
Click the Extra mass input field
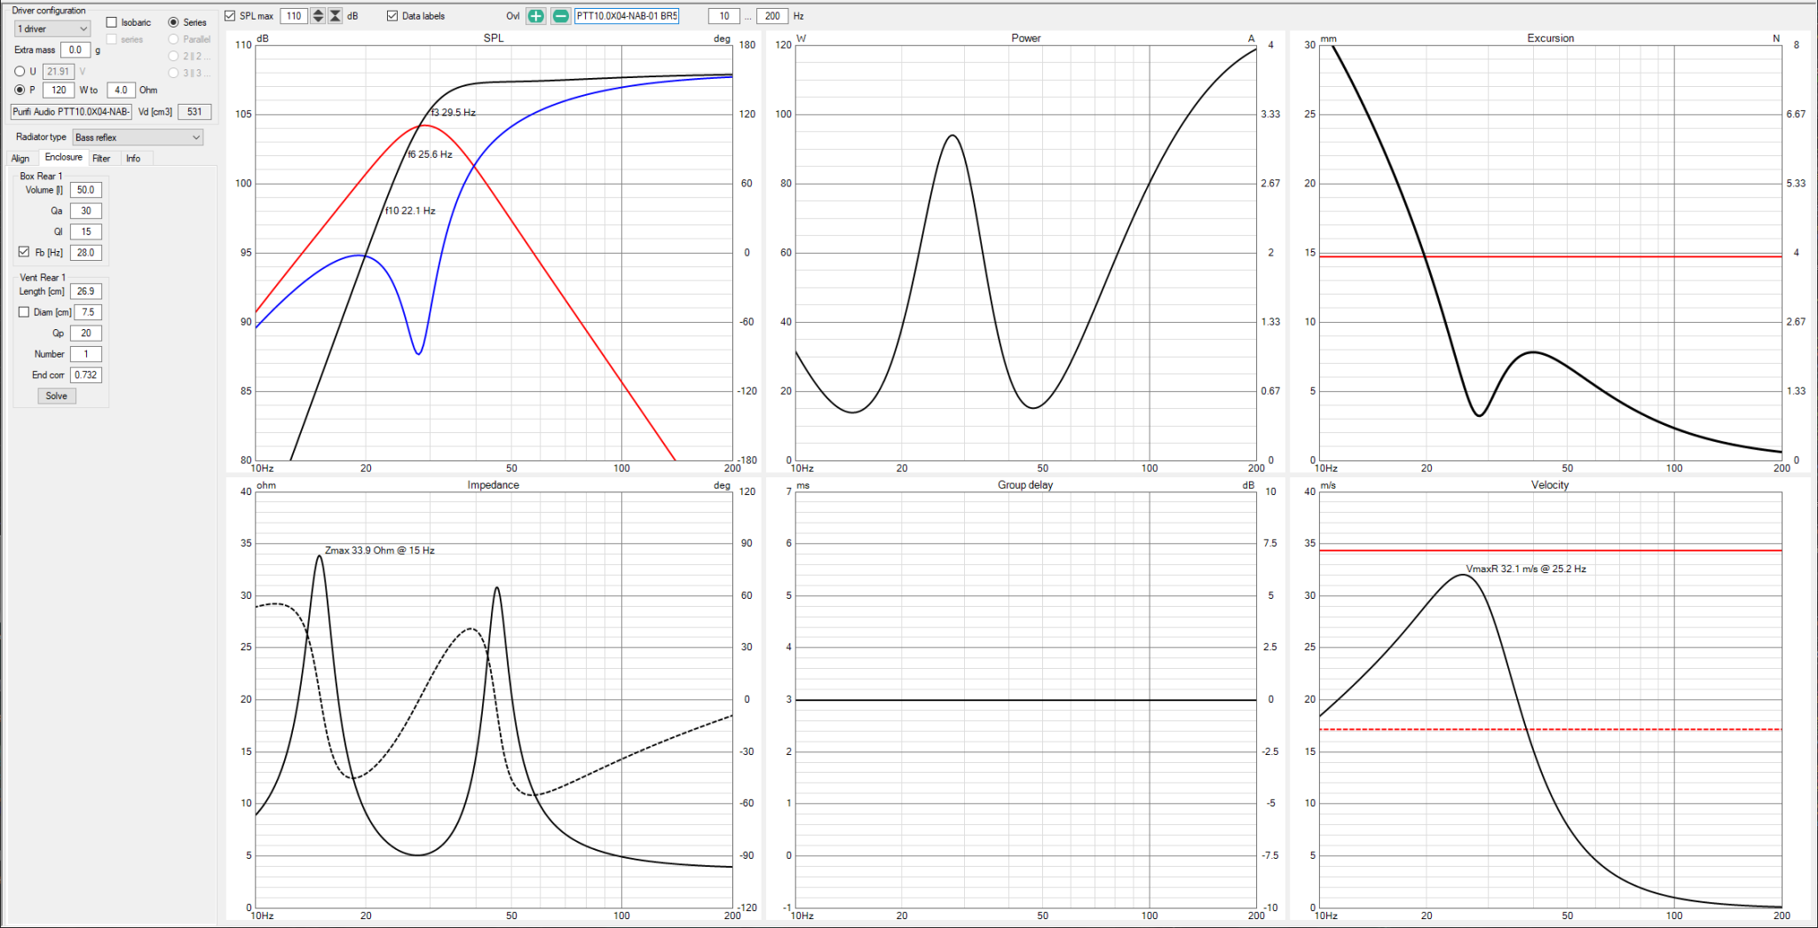(x=75, y=50)
